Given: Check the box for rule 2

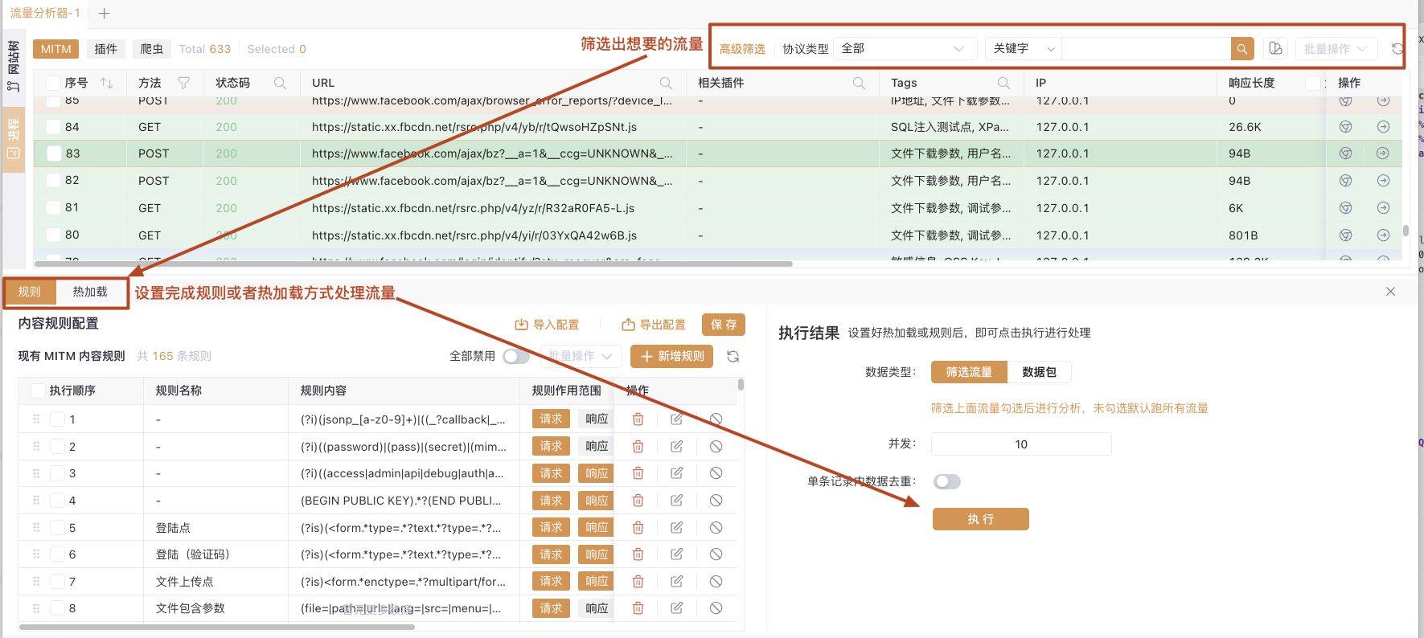Looking at the screenshot, I should [57, 447].
